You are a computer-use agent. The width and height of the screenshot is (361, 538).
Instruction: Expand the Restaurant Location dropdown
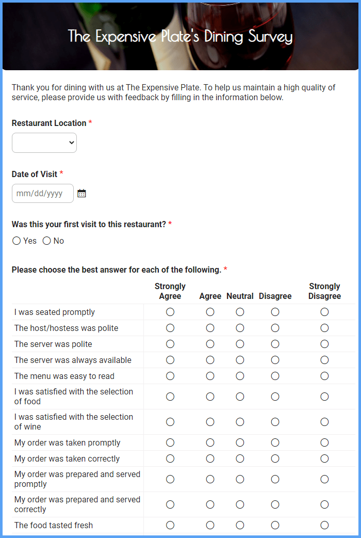tap(44, 143)
